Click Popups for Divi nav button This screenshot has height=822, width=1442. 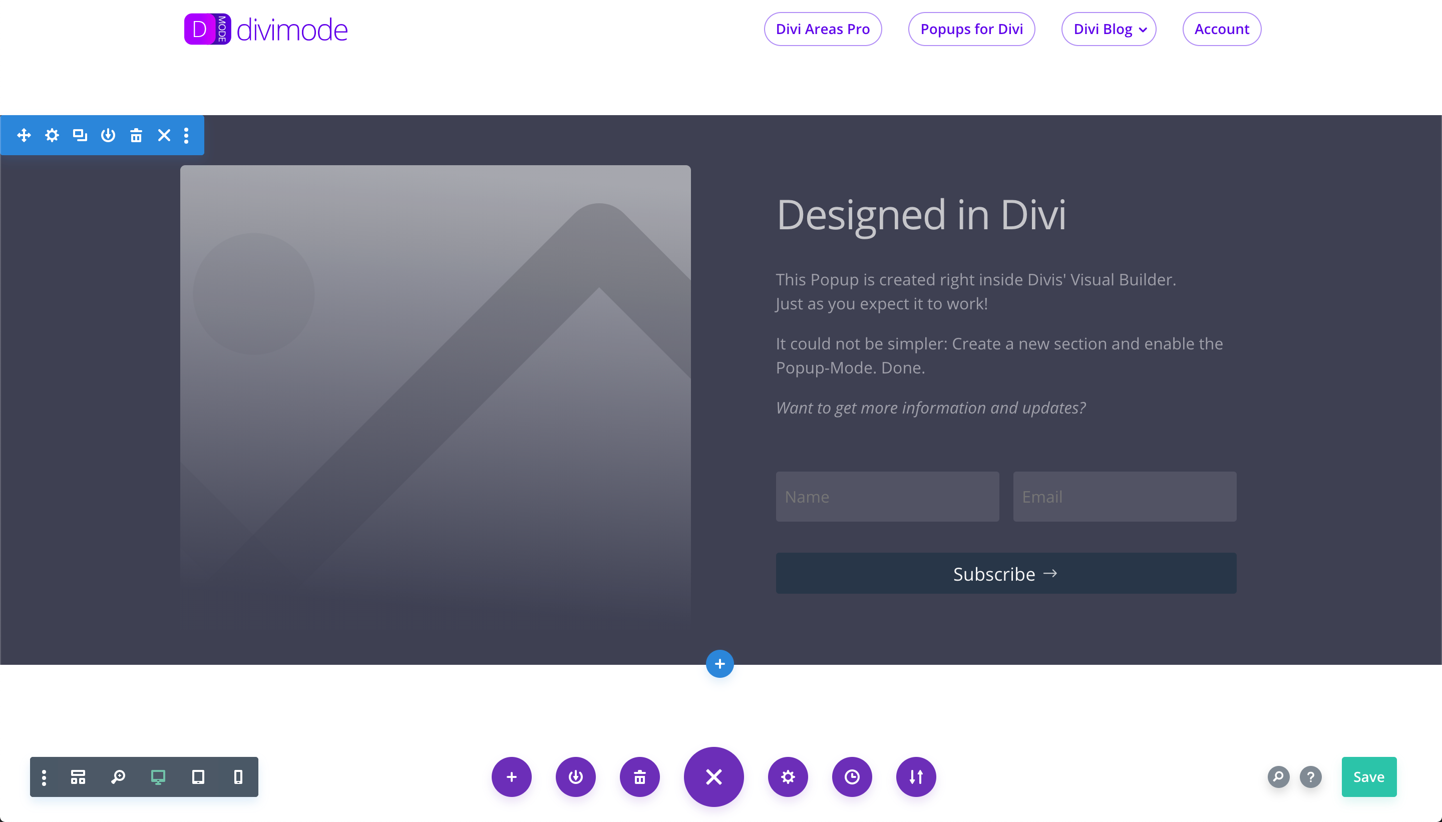[971, 29]
